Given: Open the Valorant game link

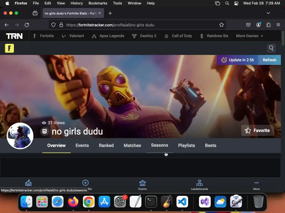Looking at the screenshot, I should [x=73, y=36].
